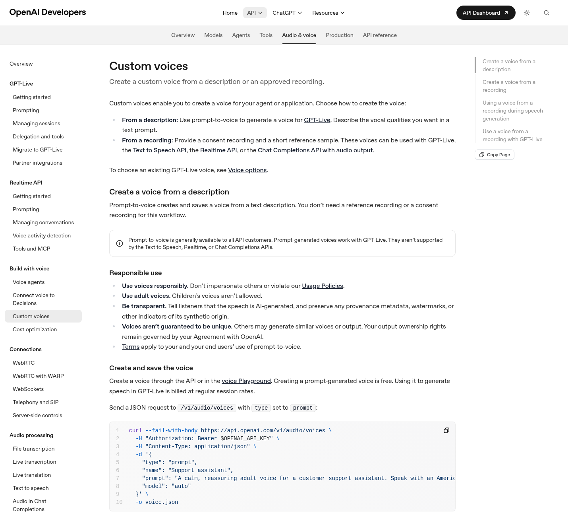
Task: Open Connect voice to Decisions page
Action: point(34,299)
